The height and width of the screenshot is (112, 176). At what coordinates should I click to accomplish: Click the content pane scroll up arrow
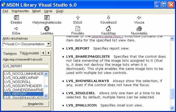[172, 39]
